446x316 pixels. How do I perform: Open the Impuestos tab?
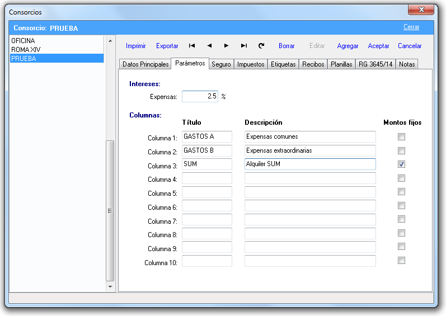pos(250,64)
